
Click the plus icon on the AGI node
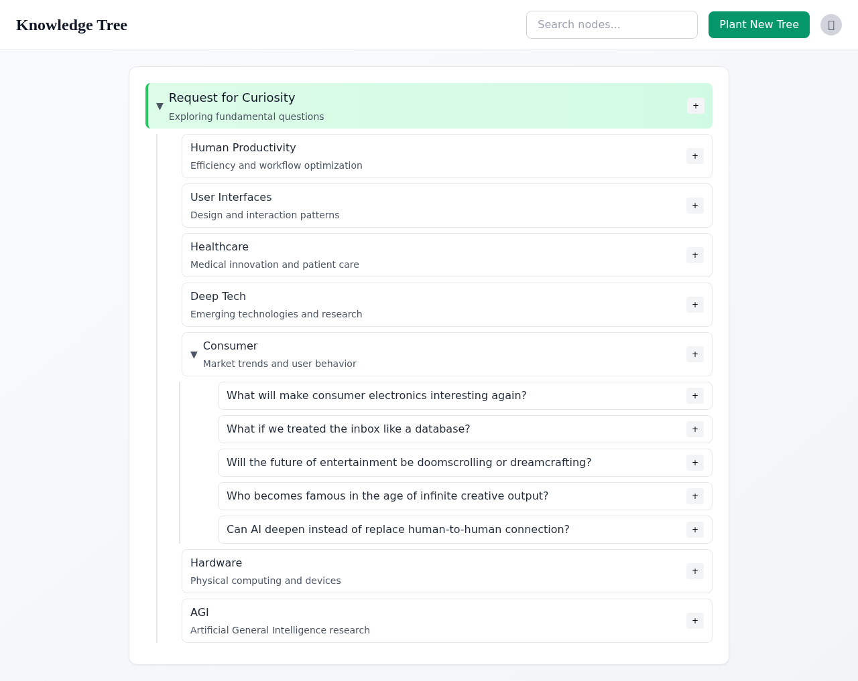click(694, 621)
